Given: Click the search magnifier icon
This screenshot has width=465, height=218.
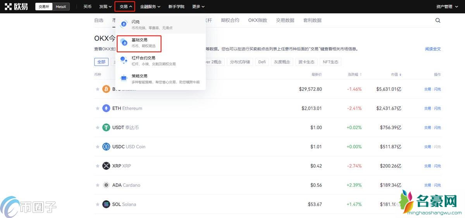Looking at the screenshot, I should [438, 20].
